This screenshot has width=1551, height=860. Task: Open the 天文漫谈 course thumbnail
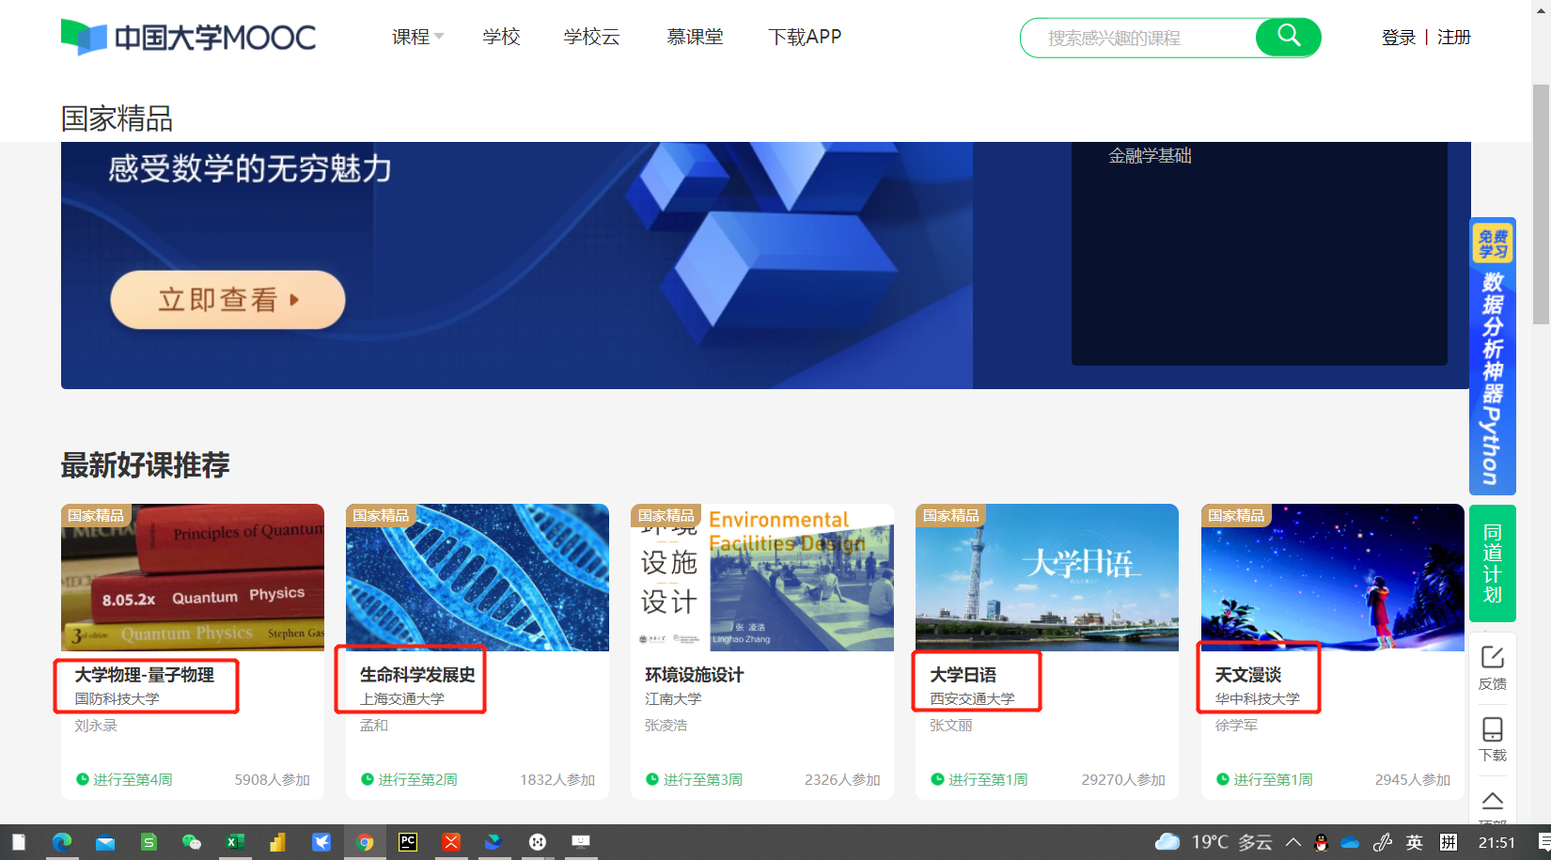click(x=1331, y=577)
